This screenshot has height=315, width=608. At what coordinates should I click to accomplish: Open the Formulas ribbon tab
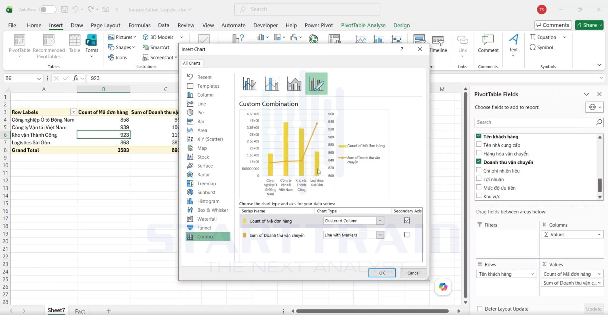tap(139, 25)
